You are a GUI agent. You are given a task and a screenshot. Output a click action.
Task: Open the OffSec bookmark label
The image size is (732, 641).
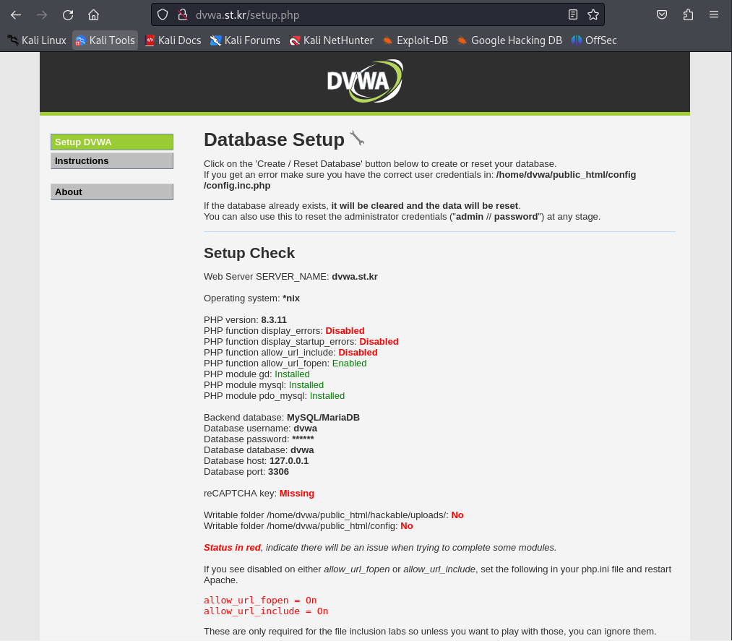(600, 40)
